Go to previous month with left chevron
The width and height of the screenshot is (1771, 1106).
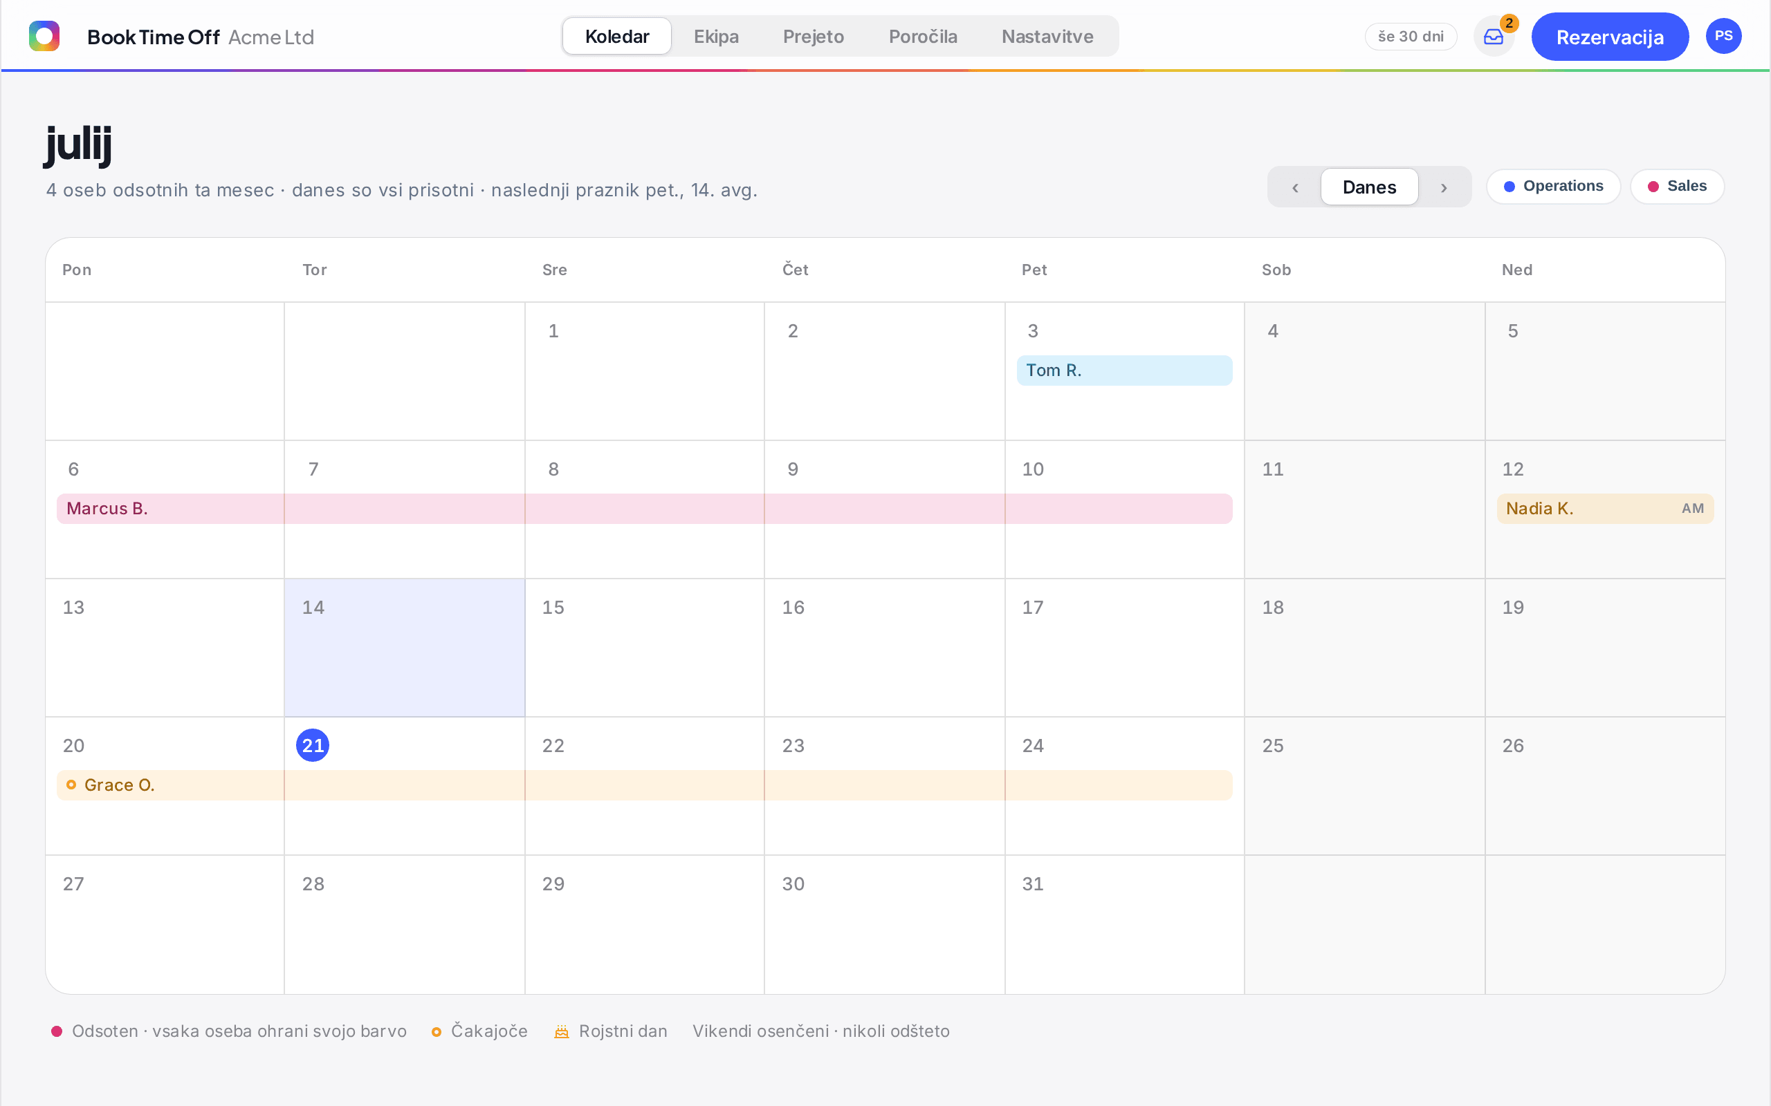(x=1295, y=187)
